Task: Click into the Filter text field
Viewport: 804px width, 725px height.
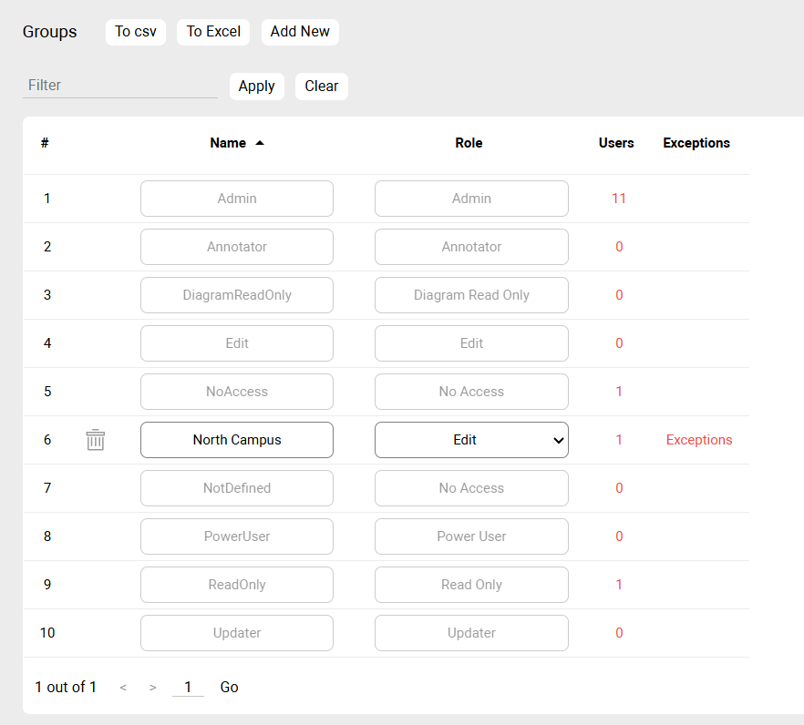Action: pyautogui.click(x=119, y=86)
